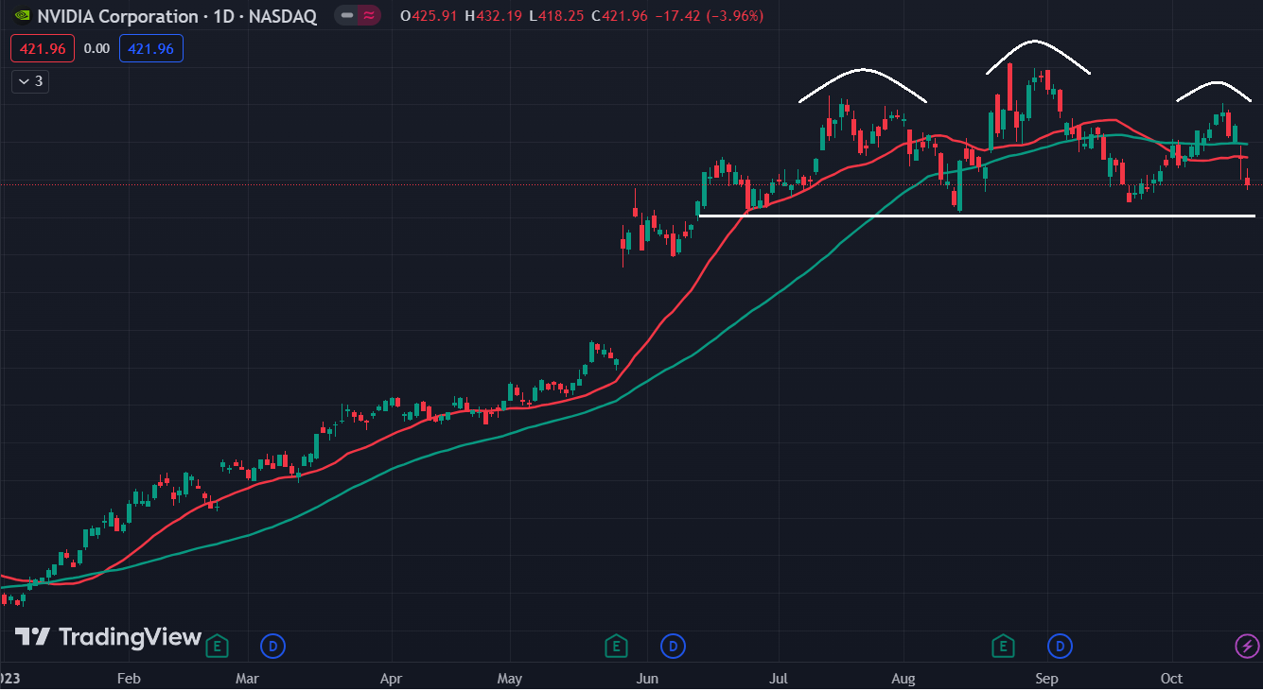Click the Sep label on time axis

[1046, 679]
